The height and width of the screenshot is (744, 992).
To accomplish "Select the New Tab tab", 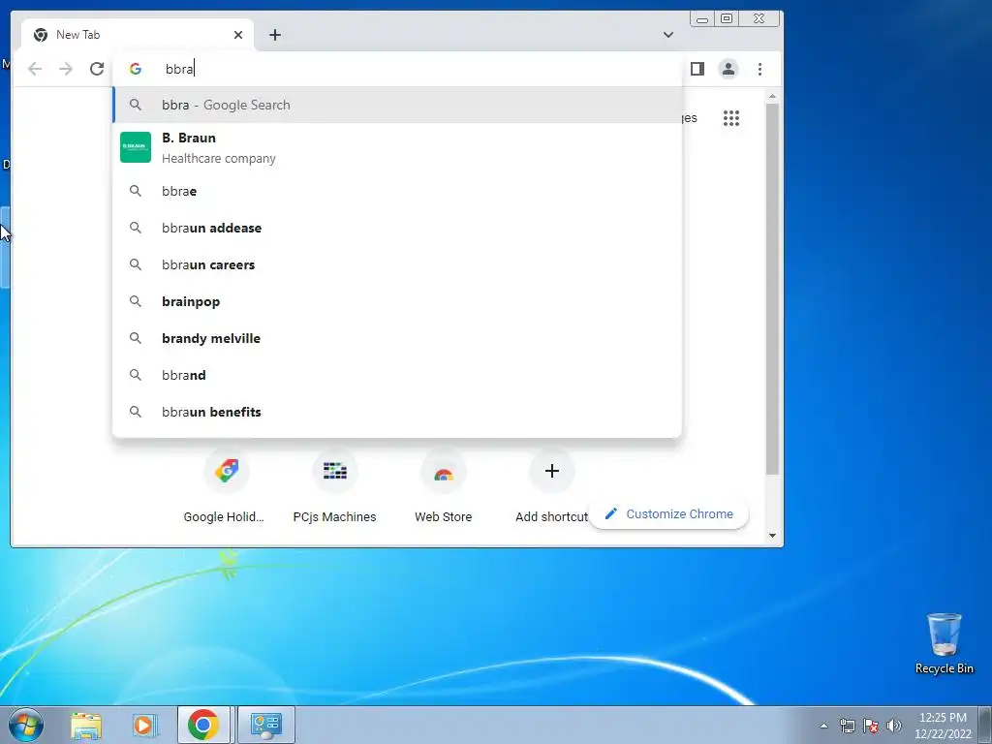I will click(x=138, y=35).
